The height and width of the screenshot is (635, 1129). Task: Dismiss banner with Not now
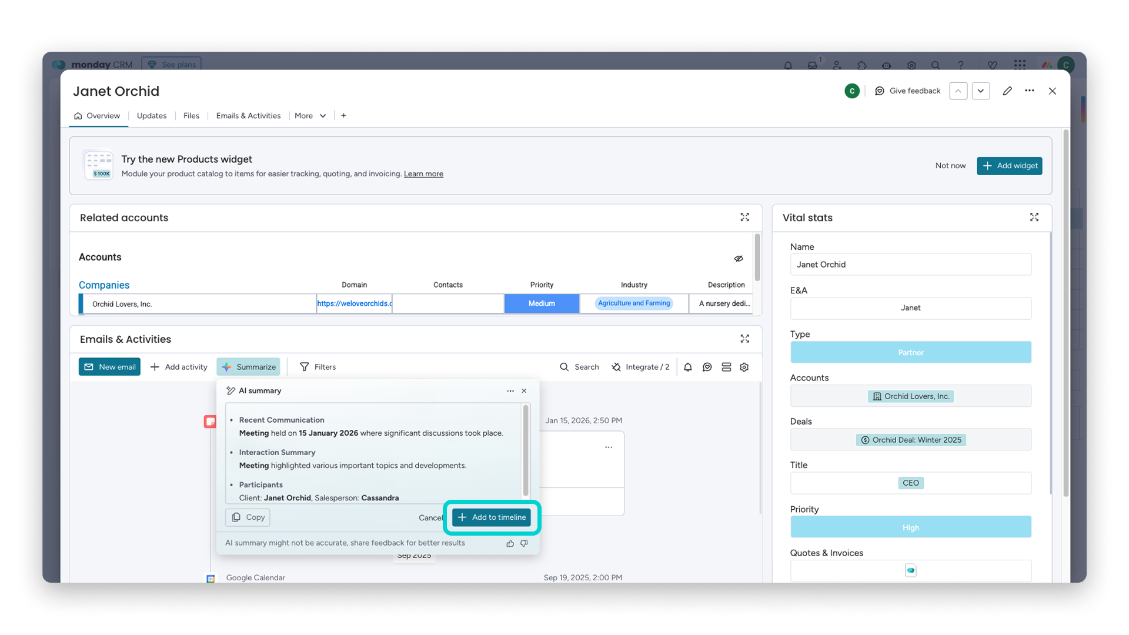click(950, 166)
